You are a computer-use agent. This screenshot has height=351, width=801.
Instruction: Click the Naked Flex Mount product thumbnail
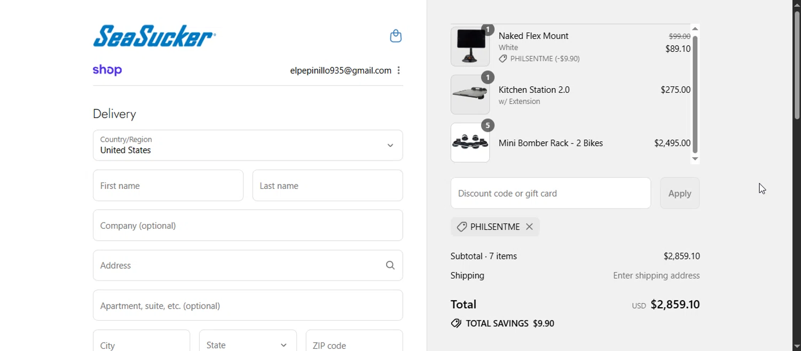(470, 46)
